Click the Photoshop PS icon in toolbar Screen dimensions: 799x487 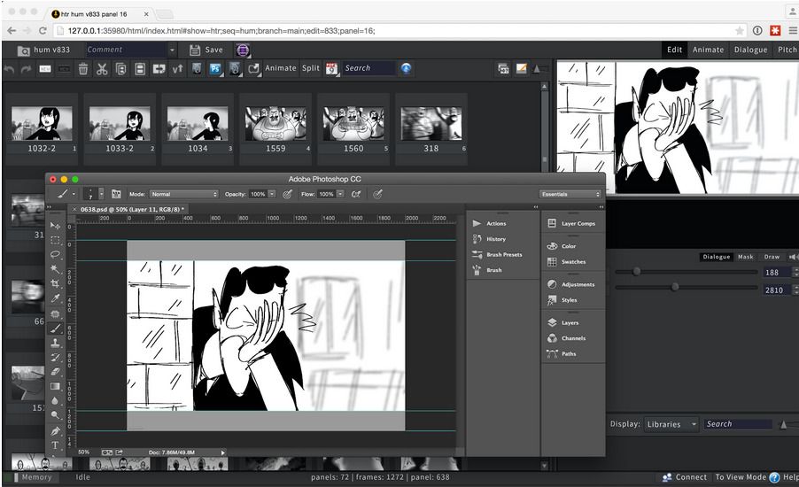pos(214,68)
